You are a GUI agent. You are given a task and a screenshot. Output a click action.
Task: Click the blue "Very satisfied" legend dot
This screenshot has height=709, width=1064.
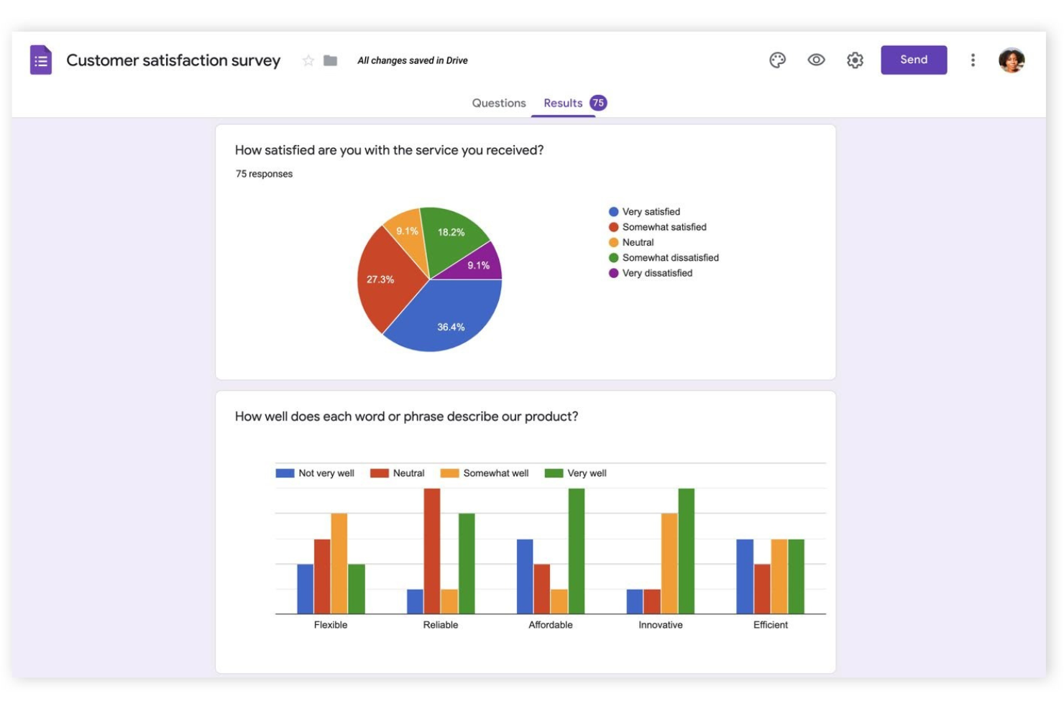[612, 211]
